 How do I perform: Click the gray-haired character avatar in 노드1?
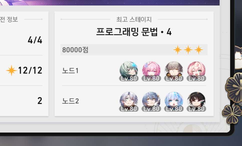tap(174, 71)
